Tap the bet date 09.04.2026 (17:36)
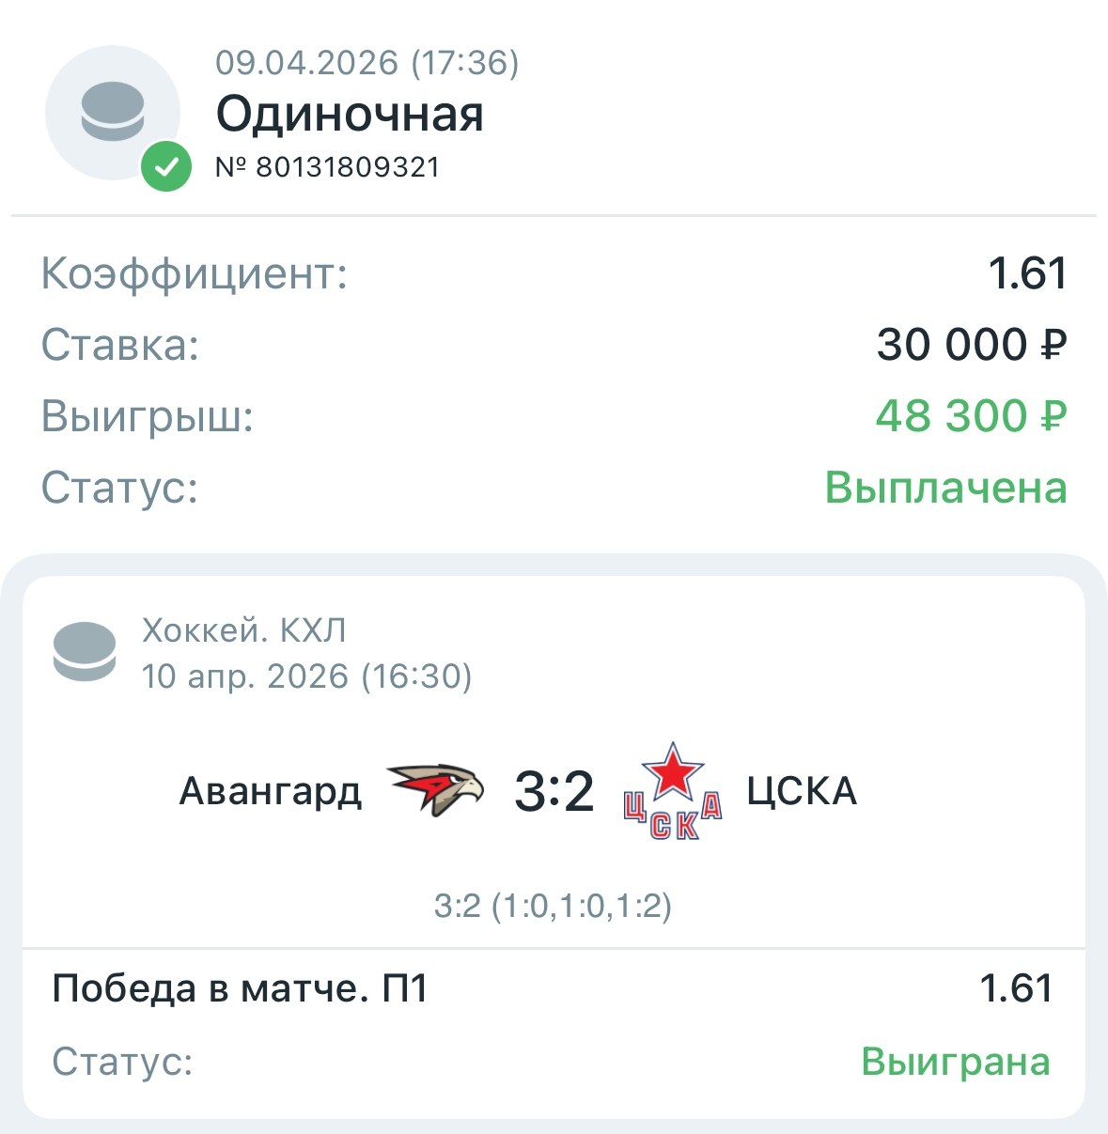 [367, 63]
